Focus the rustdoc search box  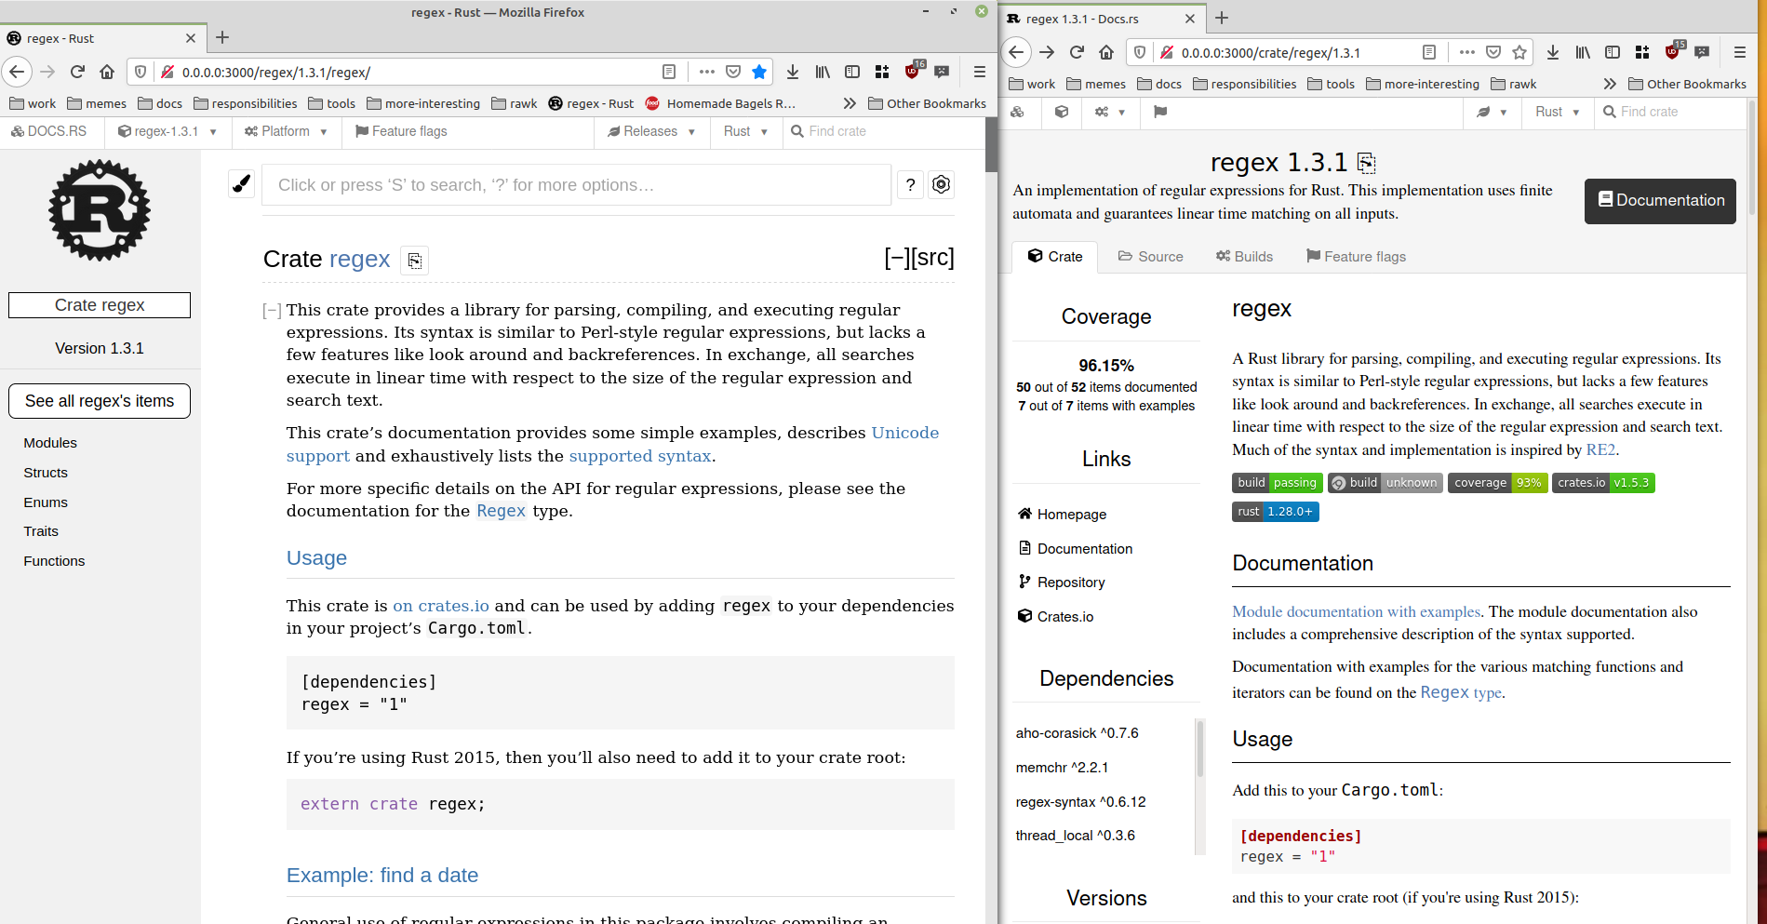point(577,184)
